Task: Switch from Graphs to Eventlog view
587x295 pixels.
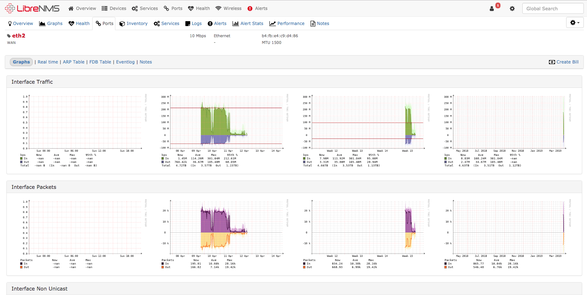Action: coord(125,62)
